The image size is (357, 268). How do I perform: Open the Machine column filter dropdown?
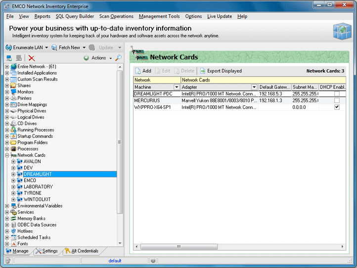click(177, 87)
